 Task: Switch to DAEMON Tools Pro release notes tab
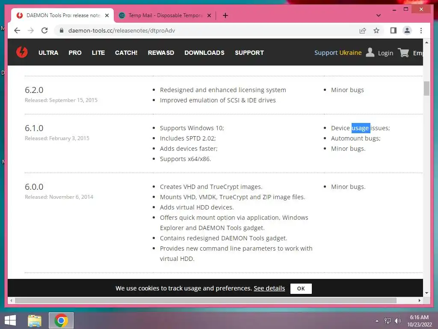click(x=63, y=15)
